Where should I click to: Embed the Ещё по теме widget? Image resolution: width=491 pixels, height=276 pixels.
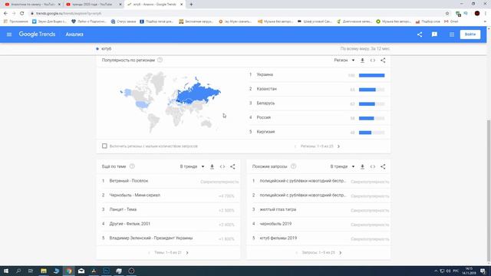pyautogui.click(x=222, y=167)
